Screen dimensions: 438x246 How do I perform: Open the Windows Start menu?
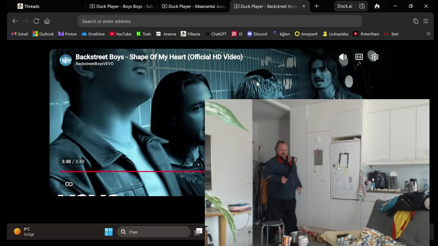coord(109,232)
